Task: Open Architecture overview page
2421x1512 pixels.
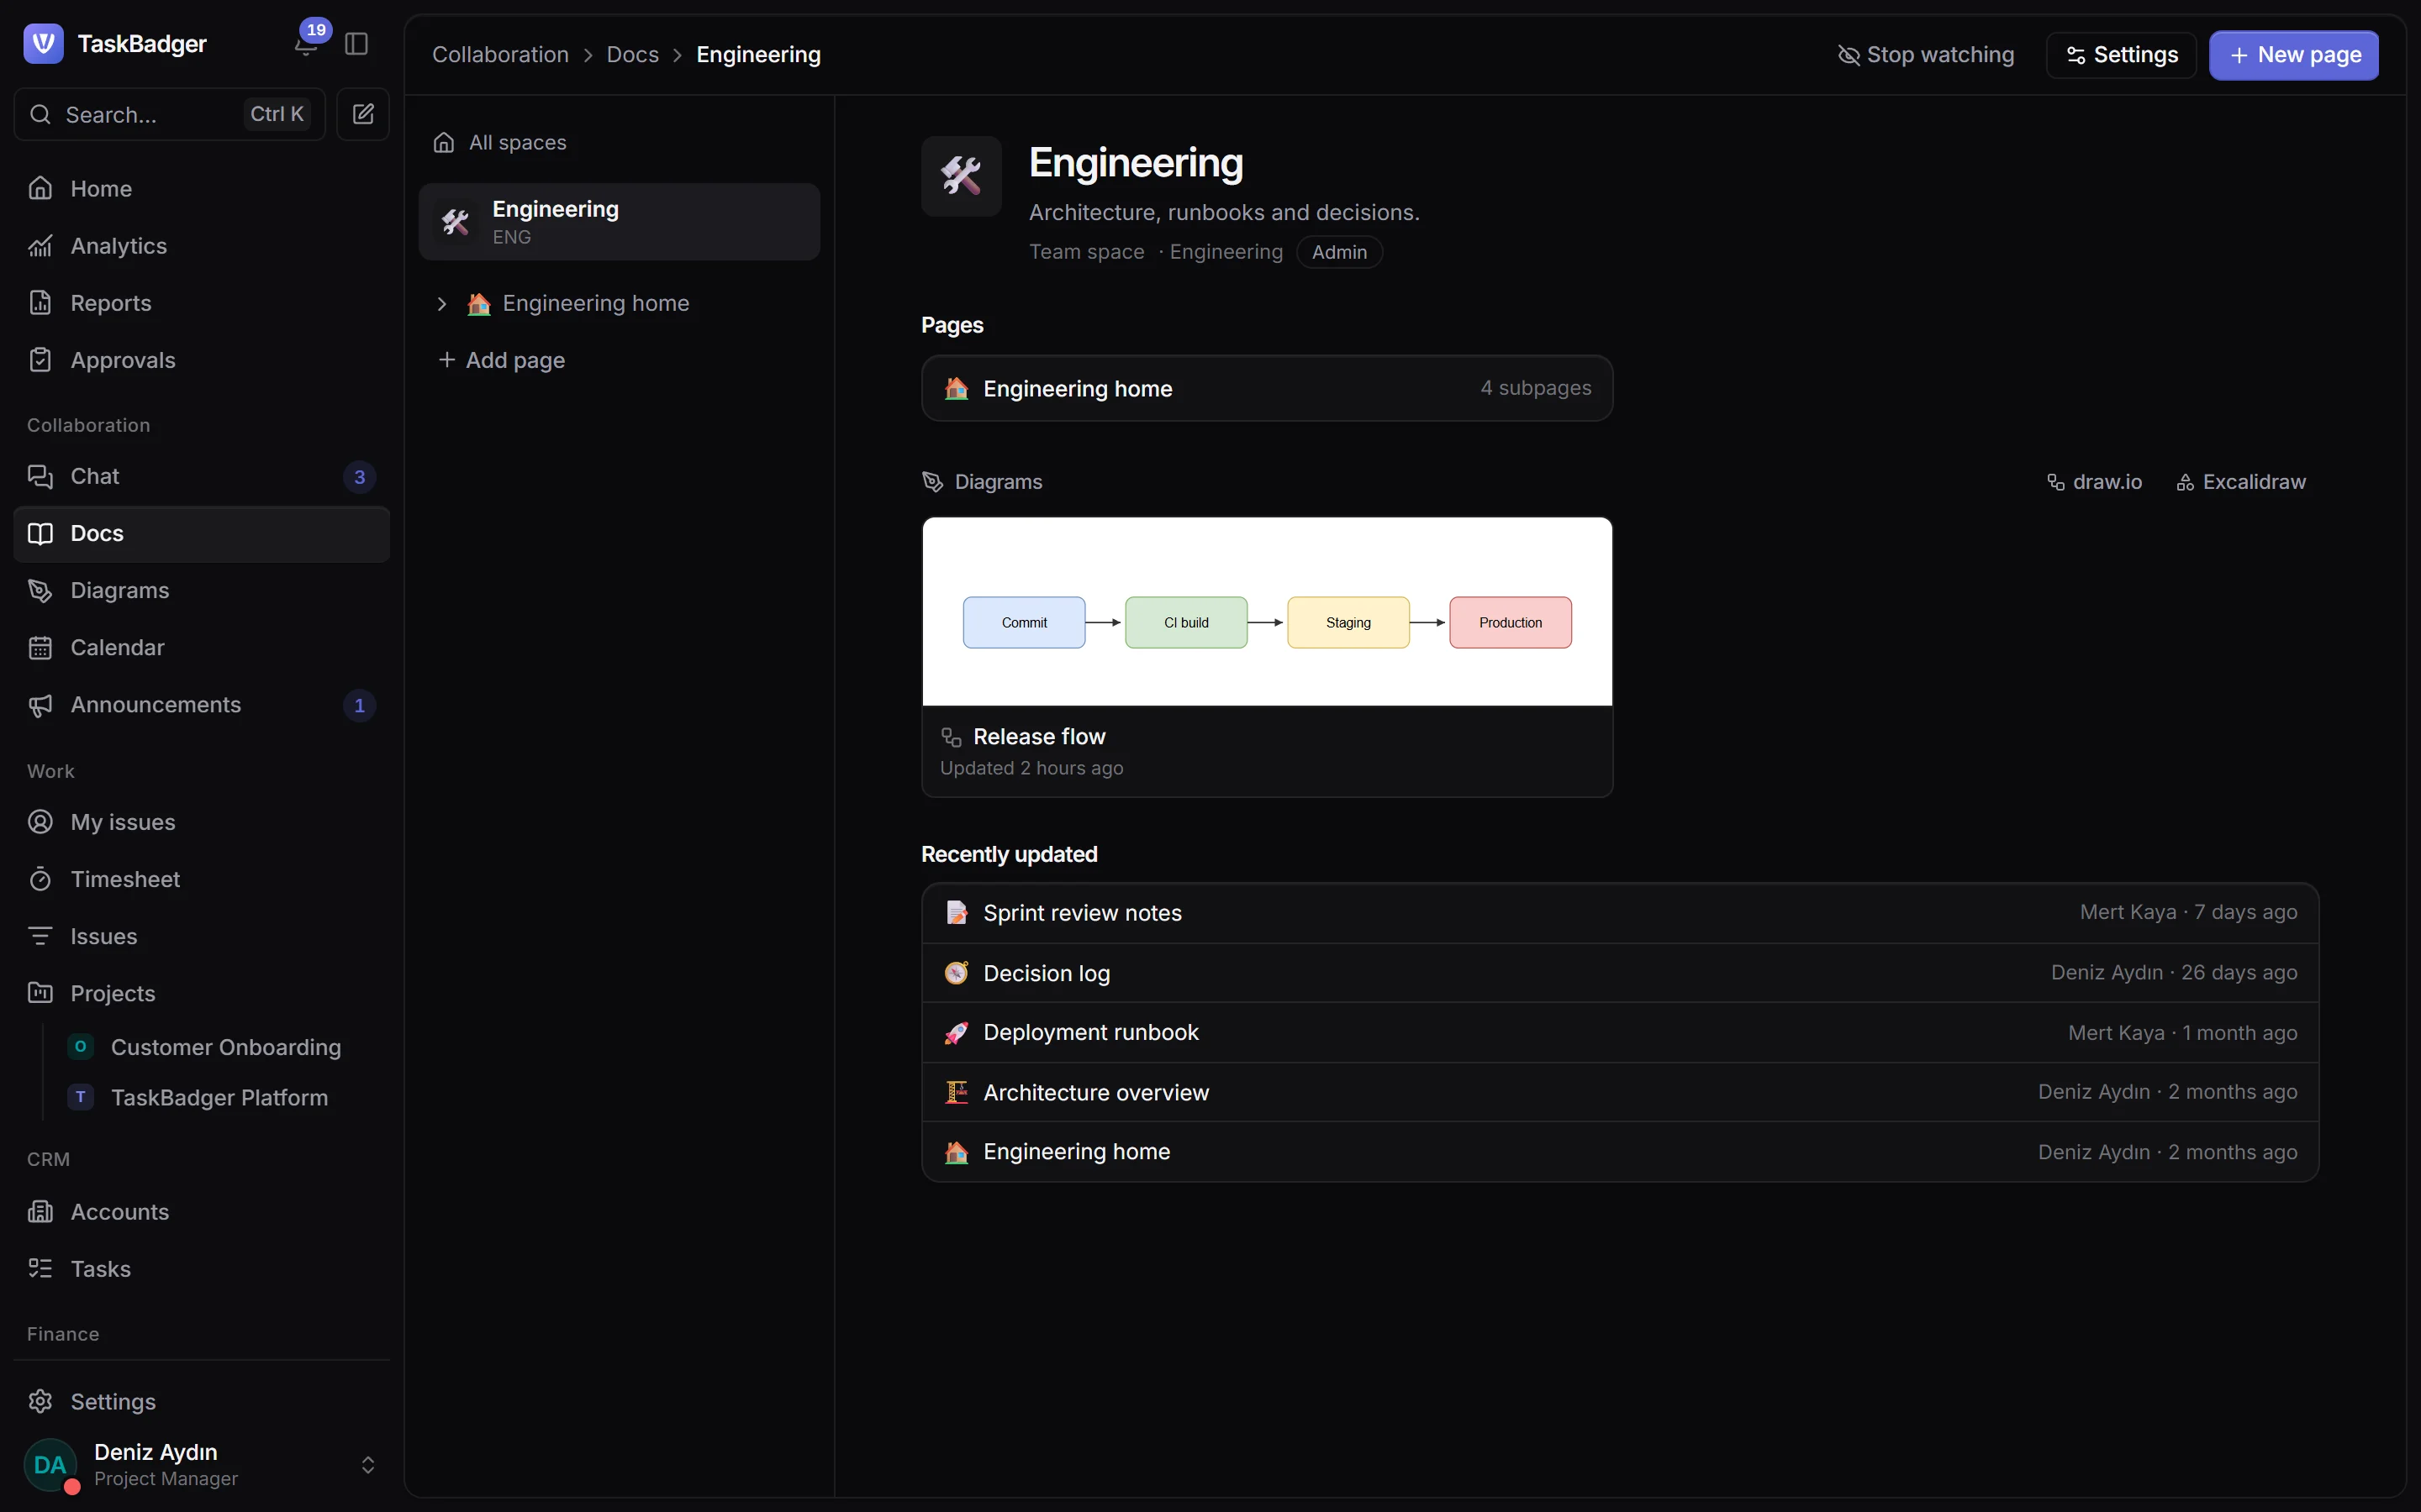Action: [1620, 1092]
